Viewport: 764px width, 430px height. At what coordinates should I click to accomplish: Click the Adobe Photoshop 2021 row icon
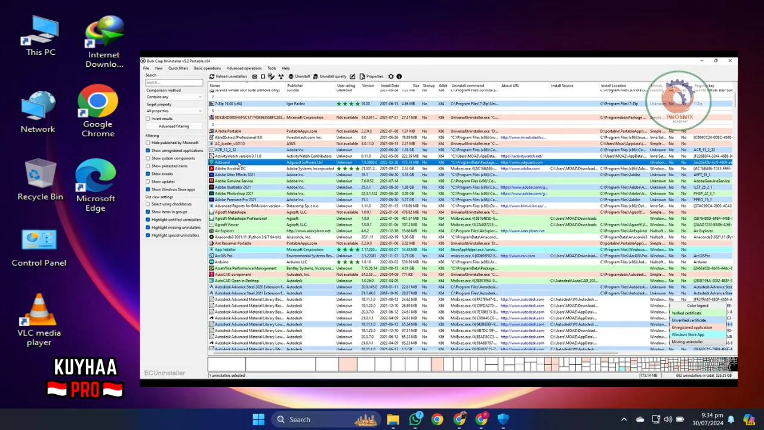(211, 193)
